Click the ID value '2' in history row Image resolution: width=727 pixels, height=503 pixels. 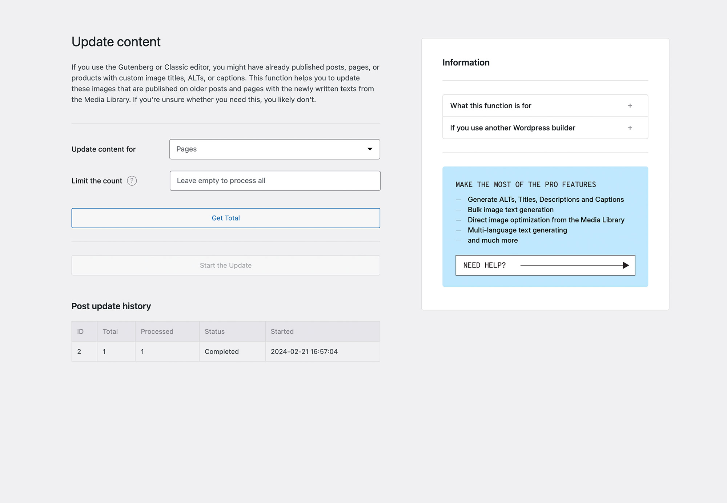[x=79, y=351]
